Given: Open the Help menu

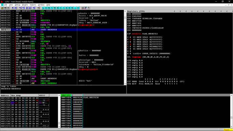Looking at the screenshot, I should pyautogui.click(x=48, y=5).
